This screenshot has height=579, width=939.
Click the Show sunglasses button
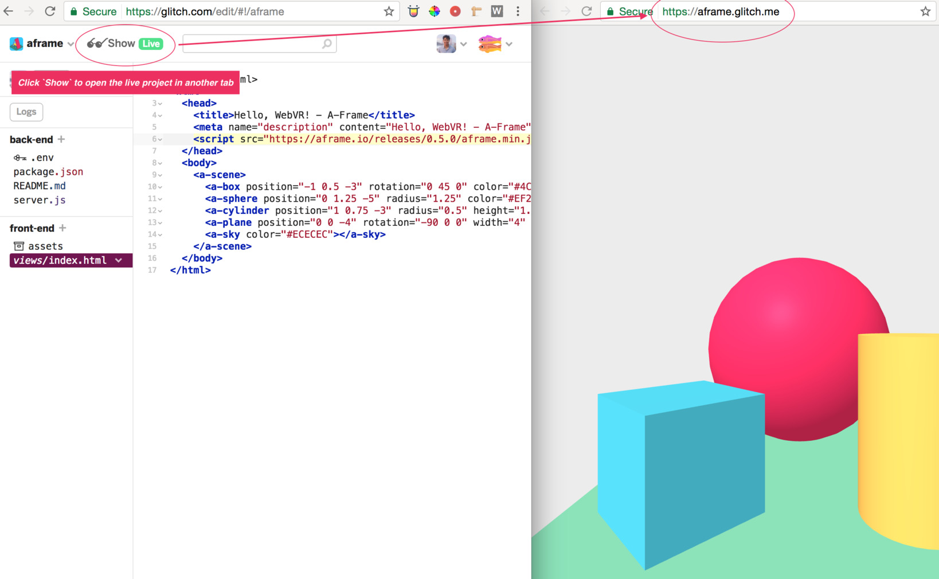[111, 44]
